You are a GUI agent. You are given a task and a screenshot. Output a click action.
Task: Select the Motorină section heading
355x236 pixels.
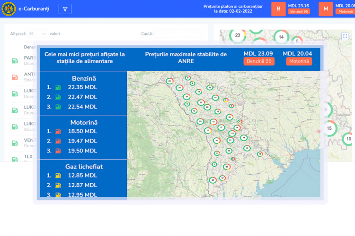[x=84, y=122]
